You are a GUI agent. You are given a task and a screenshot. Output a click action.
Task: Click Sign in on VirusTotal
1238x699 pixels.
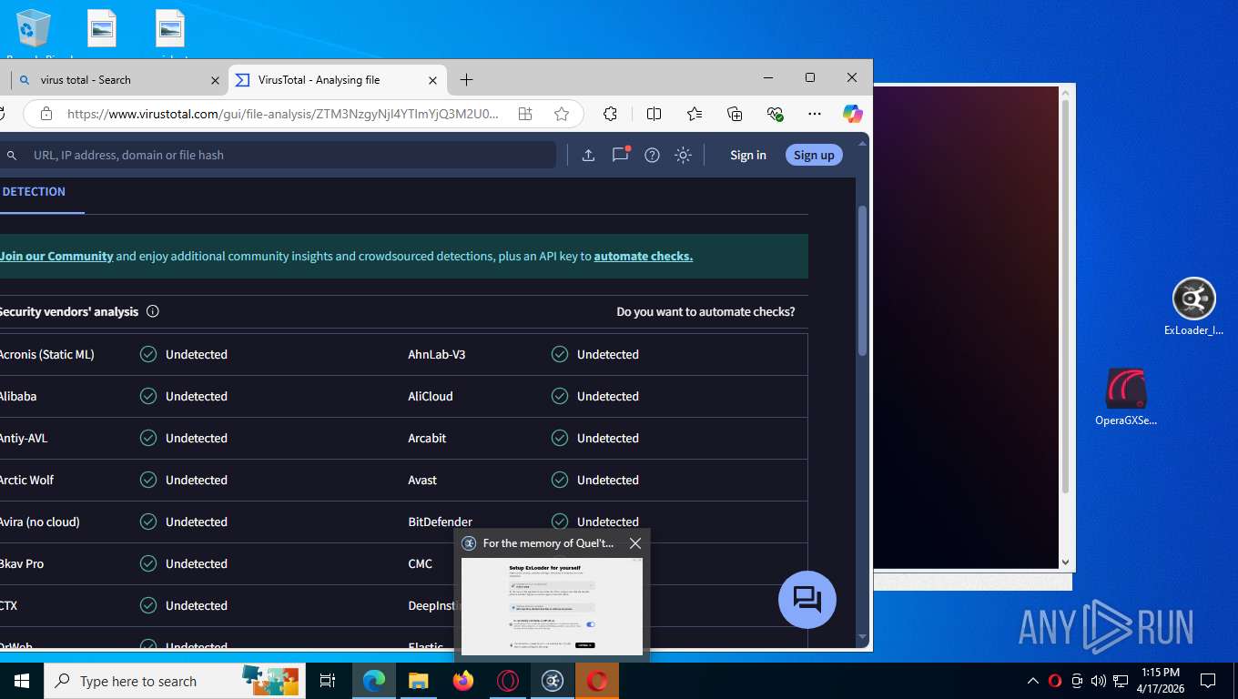(748, 155)
